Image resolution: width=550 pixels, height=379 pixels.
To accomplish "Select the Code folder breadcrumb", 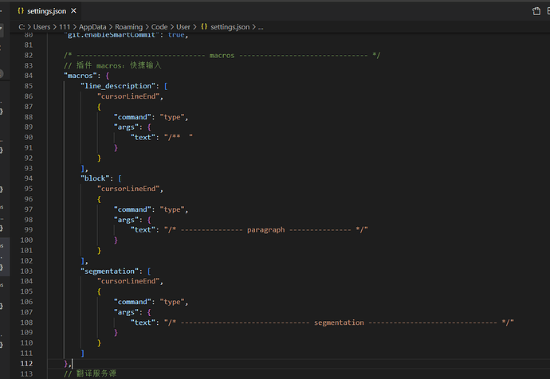I will 159,26.
